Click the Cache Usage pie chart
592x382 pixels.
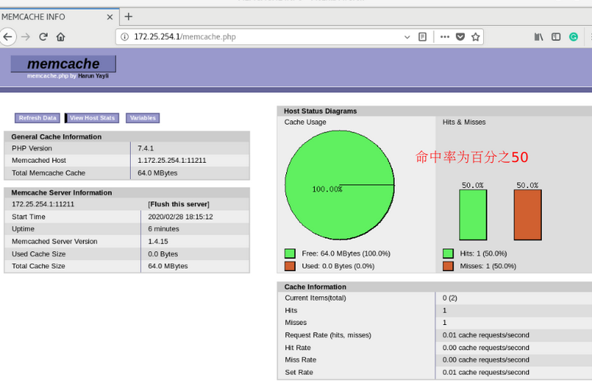coord(339,185)
